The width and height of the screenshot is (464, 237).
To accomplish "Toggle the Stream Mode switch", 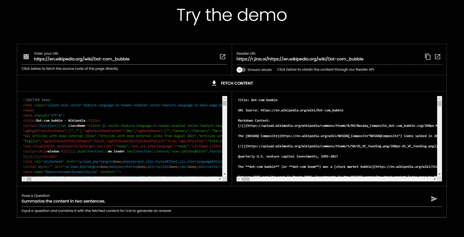I will click(x=241, y=70).
